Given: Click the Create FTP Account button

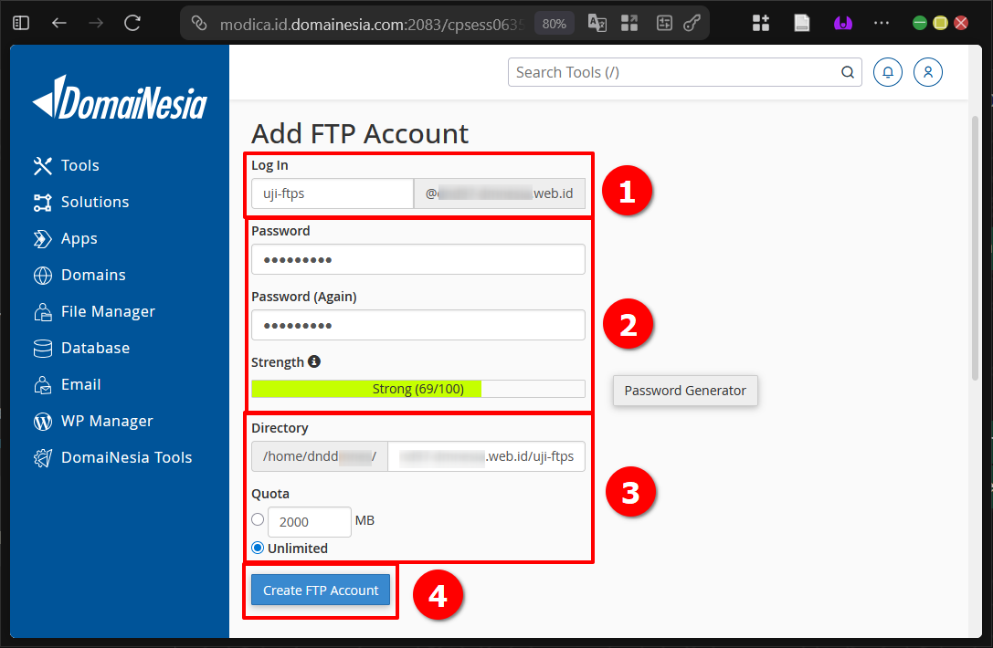Looking at the screenshot, I should (x=321, y=591).
